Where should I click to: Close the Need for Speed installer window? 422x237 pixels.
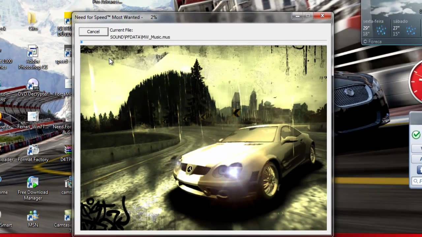click(x=322, y=15)
